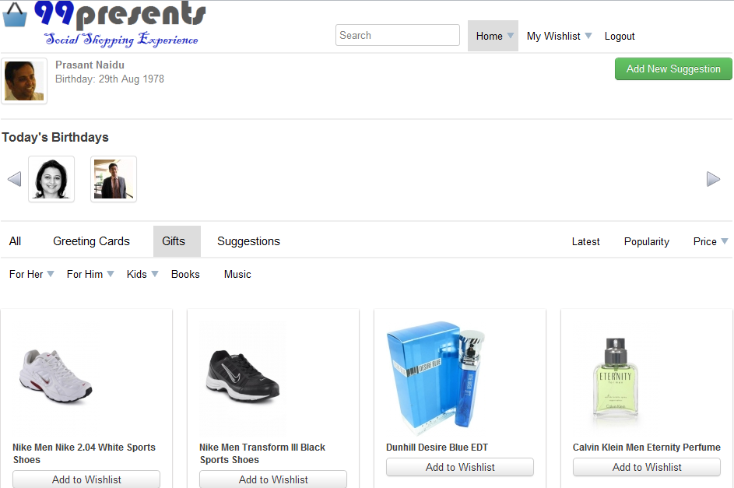Open the woman's birthday profile picture
The image size is (734, 488).
(51, 179)
